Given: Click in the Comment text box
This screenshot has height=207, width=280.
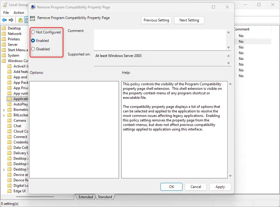Looking at the screenshot, I should (160, 40).
